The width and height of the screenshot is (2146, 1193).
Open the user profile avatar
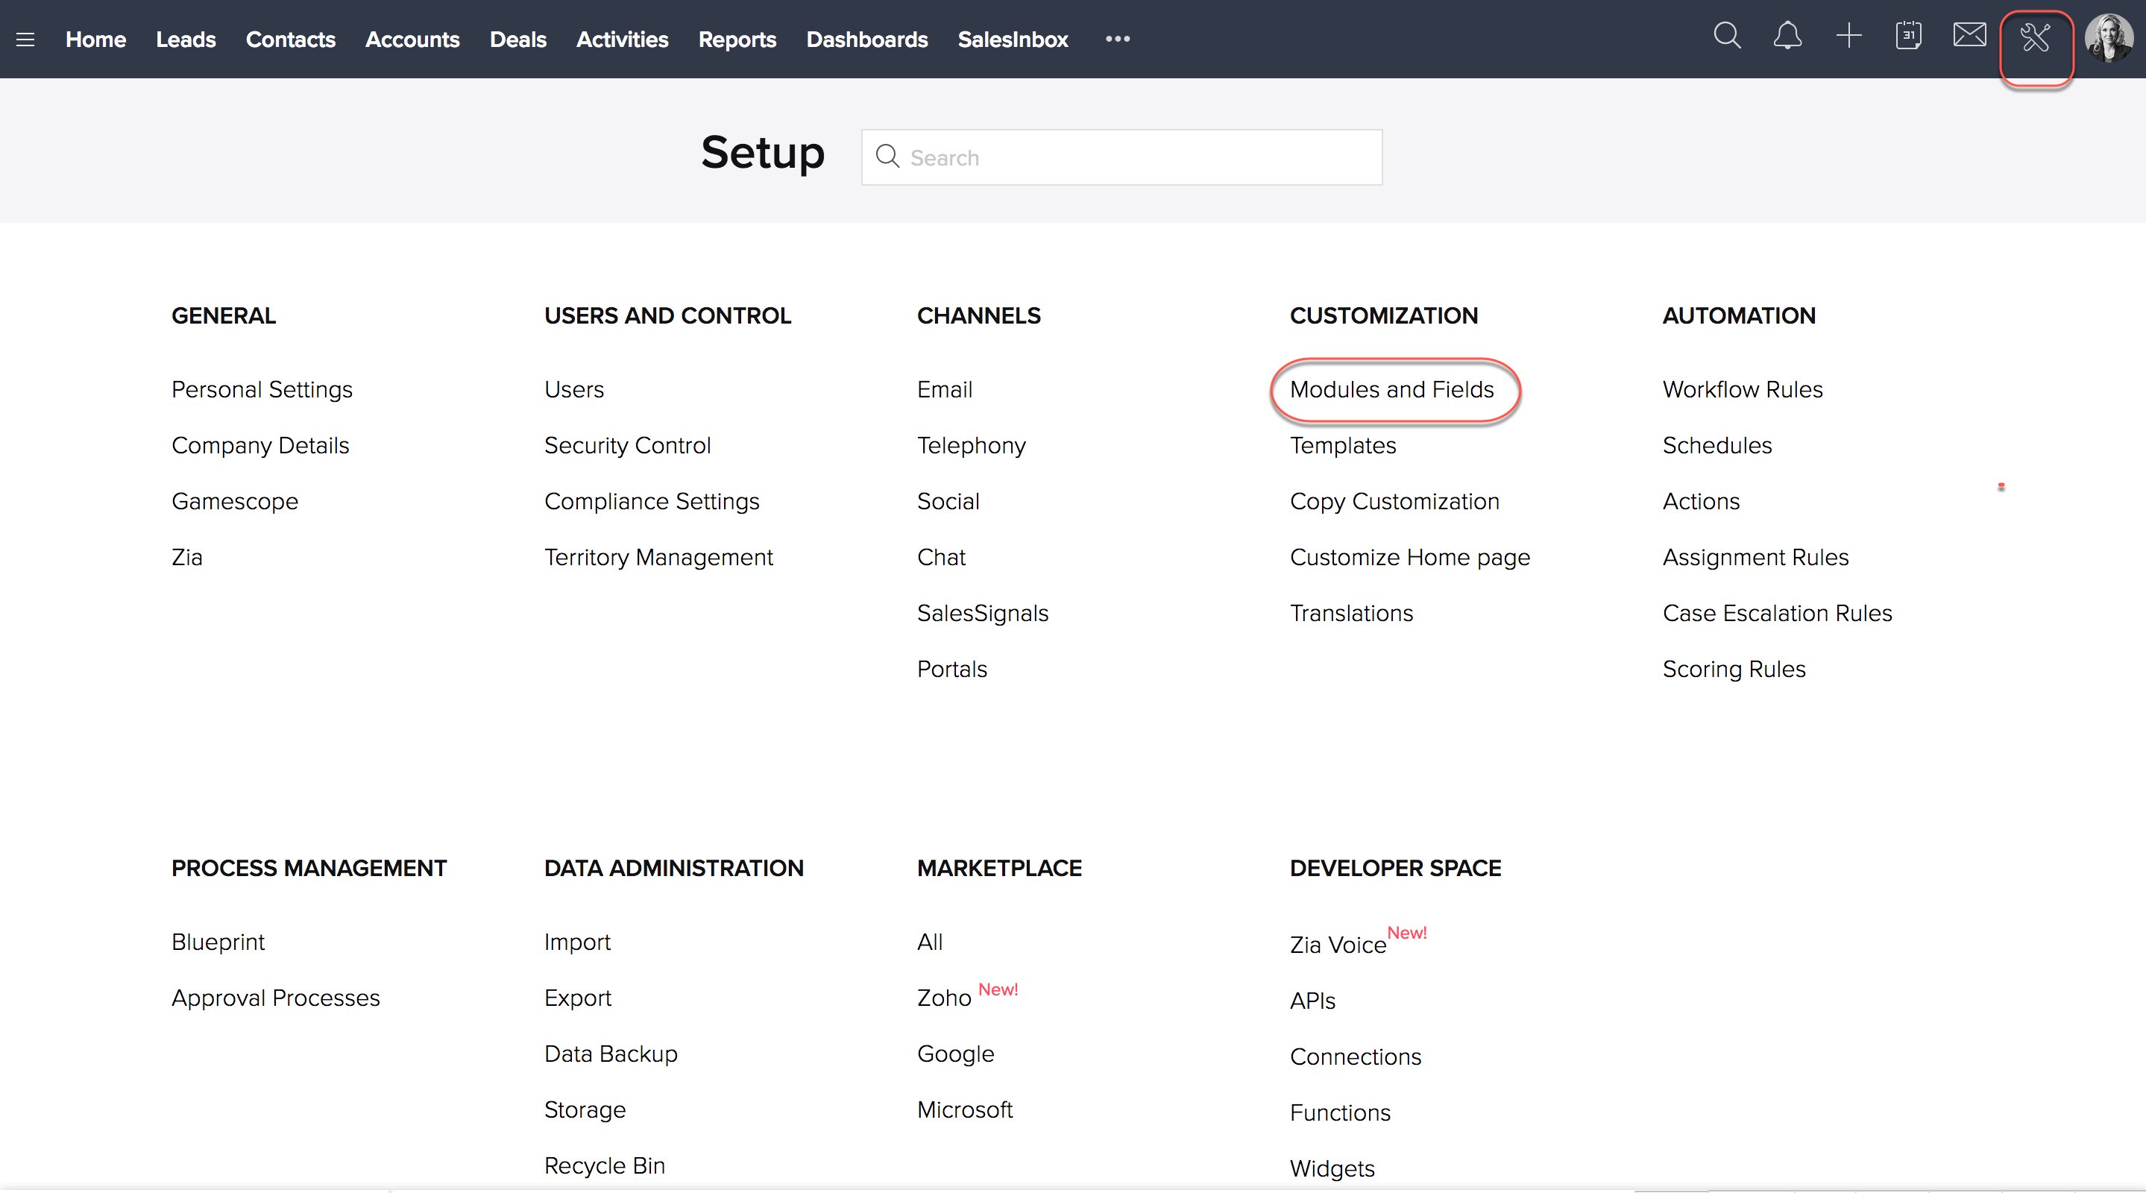(x=2108, y=38)
